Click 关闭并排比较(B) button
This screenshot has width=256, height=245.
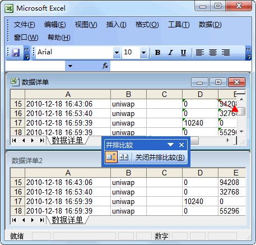[160, 158]
